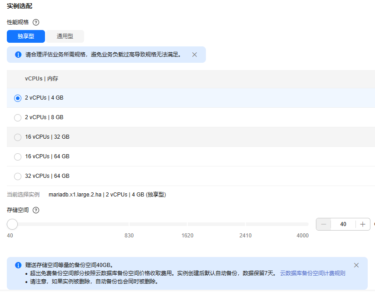Viewport: 375px width, 292px height.
Task: Select the 2 vCPUs | 8 GB option
Action: tap(18, 117)
